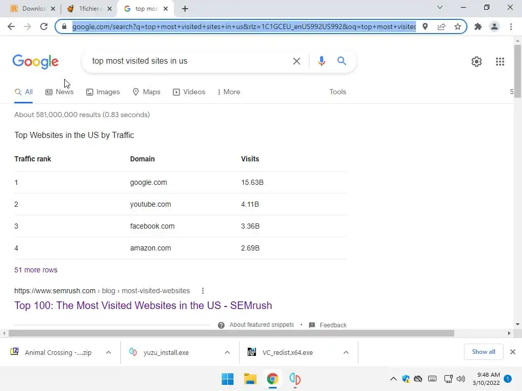522x391 pixels.
Task: Run the search with the magnifier icon
Action: [342, 61]
